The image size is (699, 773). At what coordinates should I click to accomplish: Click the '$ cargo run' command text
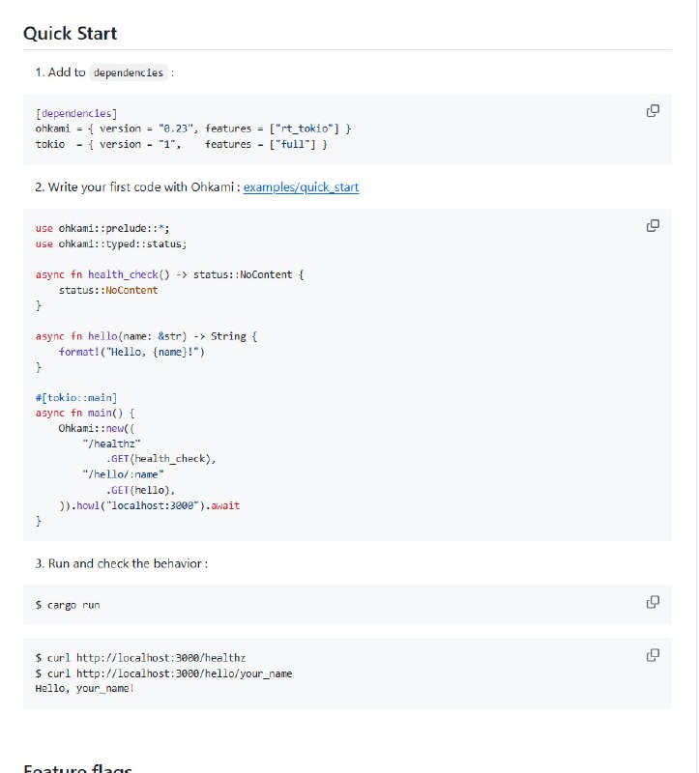coord(68,605)
